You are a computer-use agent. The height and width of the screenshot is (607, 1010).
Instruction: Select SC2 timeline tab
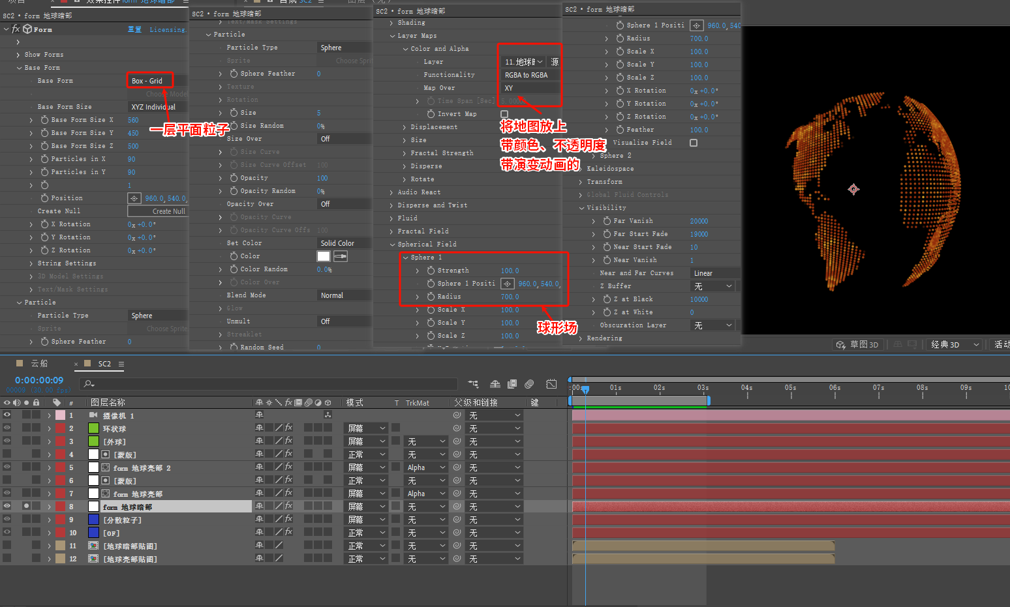(x=104, y=364)
